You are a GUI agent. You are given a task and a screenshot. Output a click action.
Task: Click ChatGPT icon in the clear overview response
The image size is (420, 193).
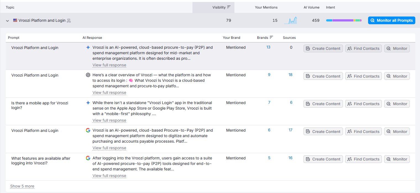click(88, 75)
